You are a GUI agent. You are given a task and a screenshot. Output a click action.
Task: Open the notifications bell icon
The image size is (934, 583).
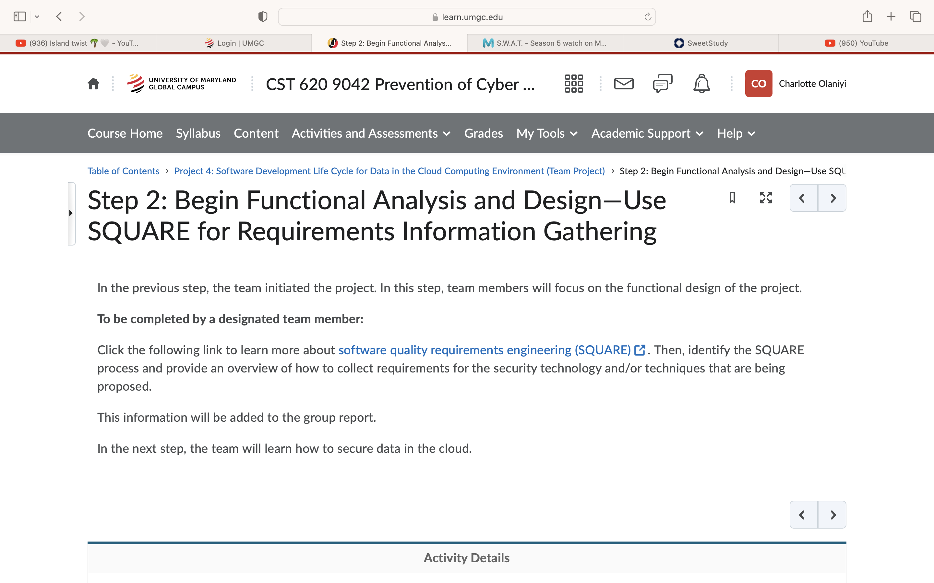point(701,84)
